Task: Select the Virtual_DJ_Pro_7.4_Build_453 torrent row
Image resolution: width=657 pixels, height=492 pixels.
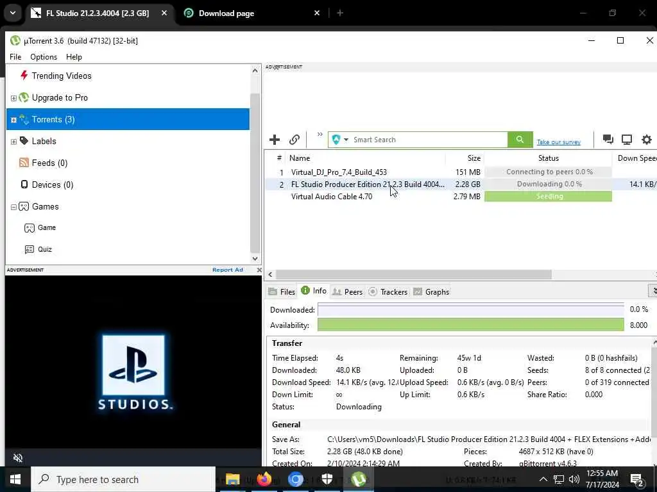Action: 461,172
